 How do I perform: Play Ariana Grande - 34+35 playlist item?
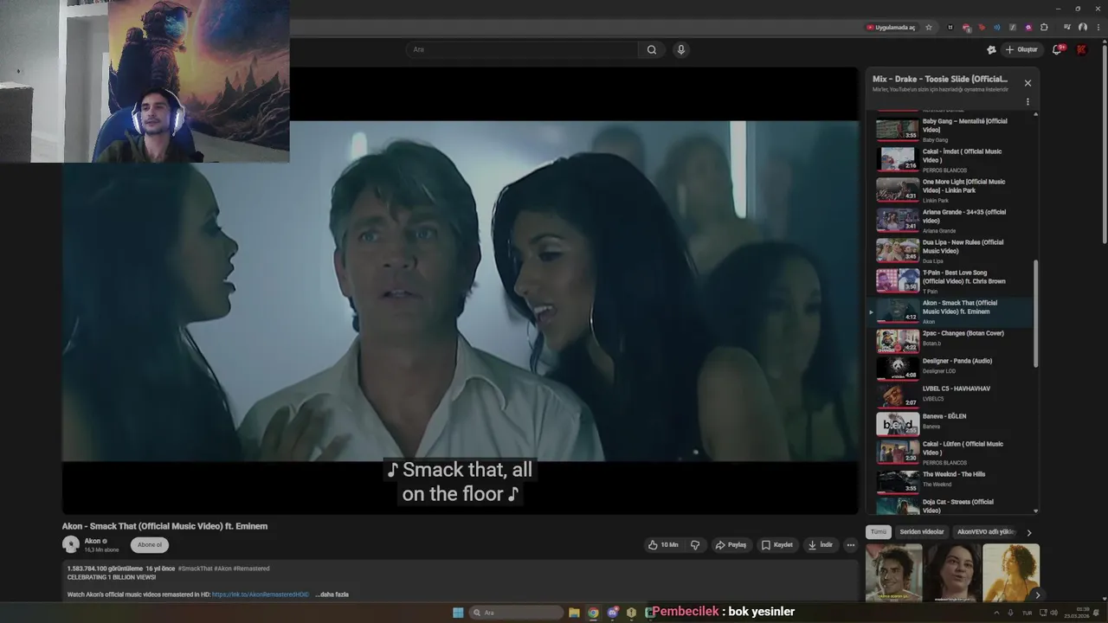point(952,221)
